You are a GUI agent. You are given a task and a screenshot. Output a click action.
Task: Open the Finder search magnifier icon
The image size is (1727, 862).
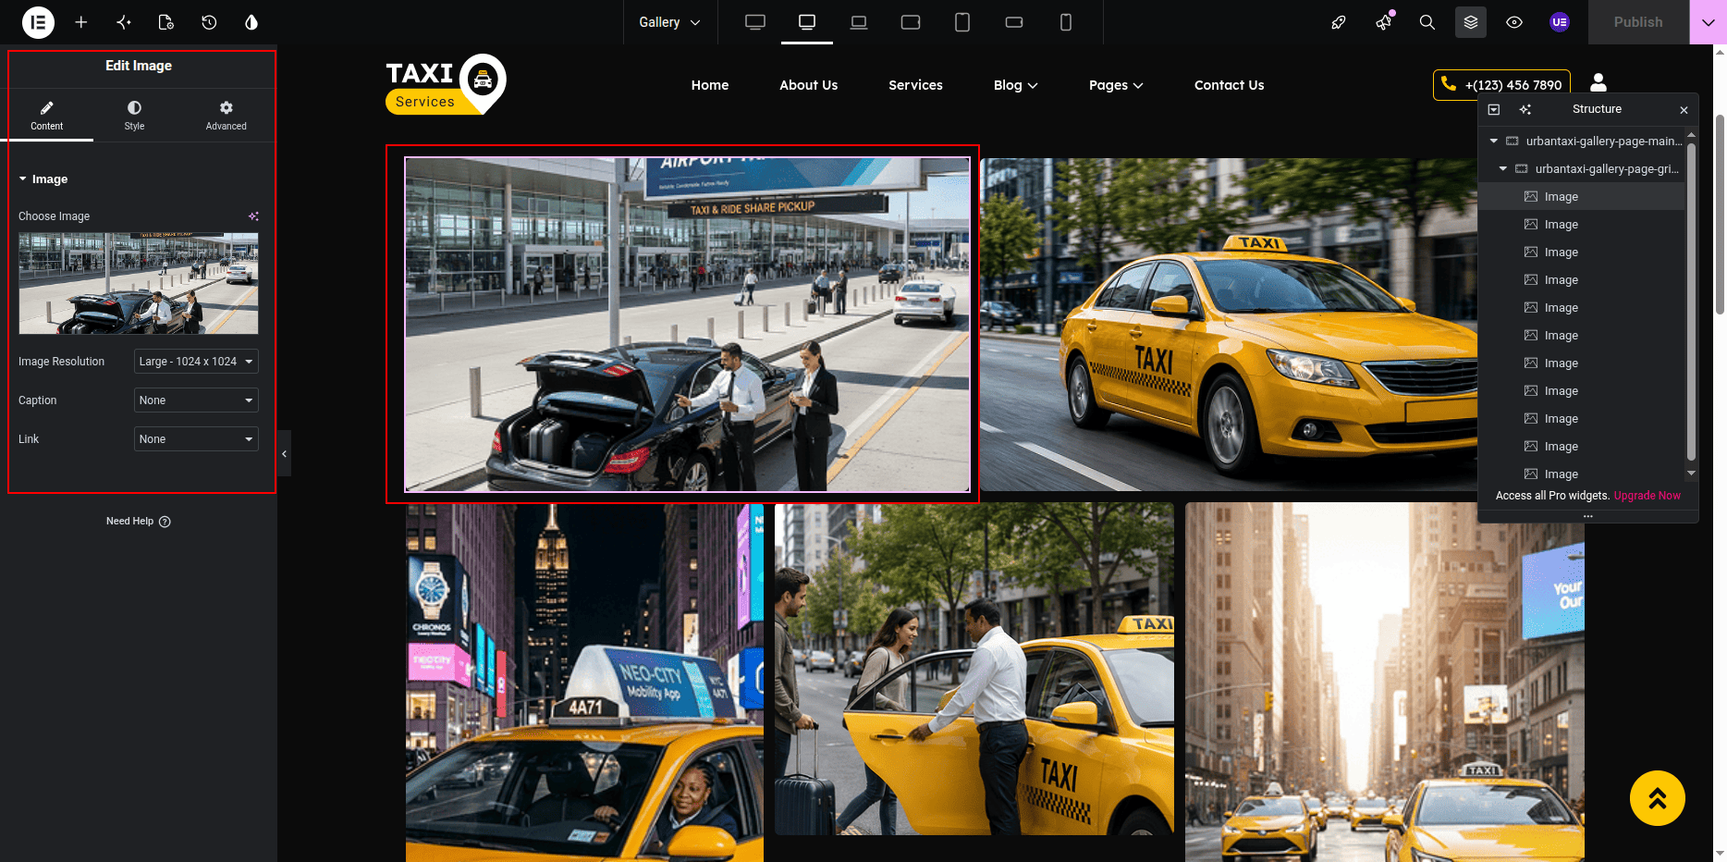1427,22
